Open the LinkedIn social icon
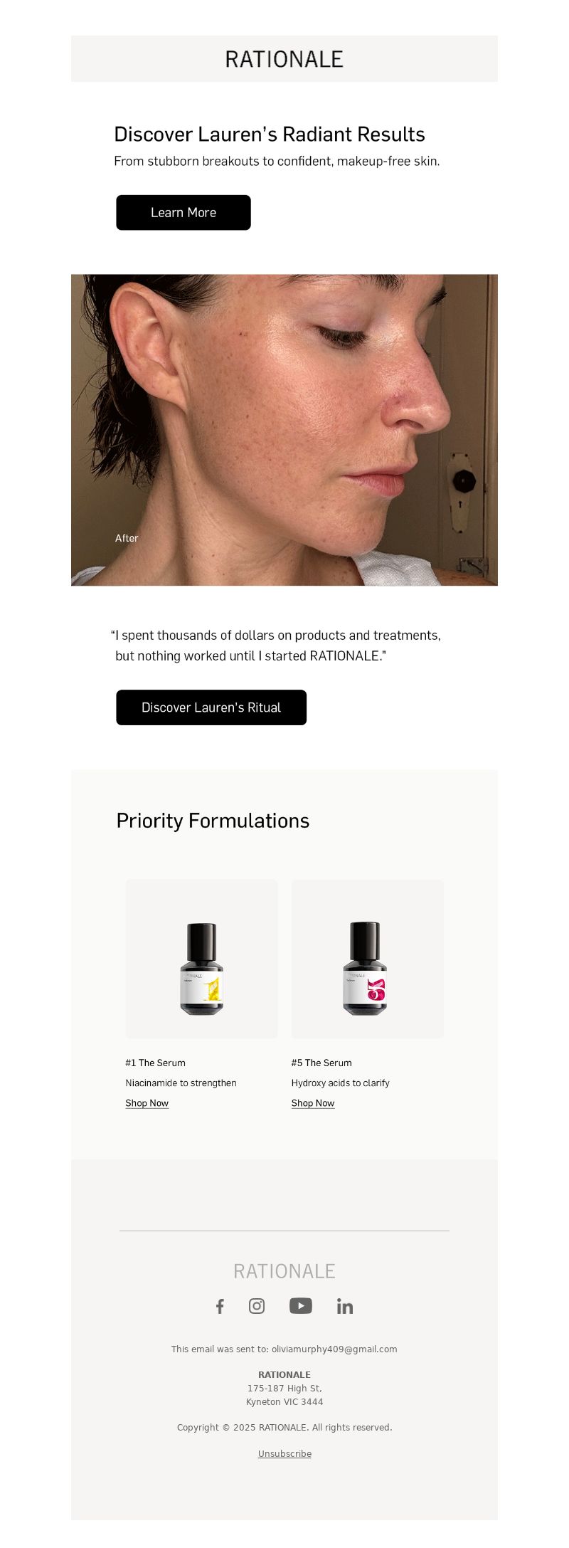This screenshot has width=569, height=1548. coord(345,1306)
